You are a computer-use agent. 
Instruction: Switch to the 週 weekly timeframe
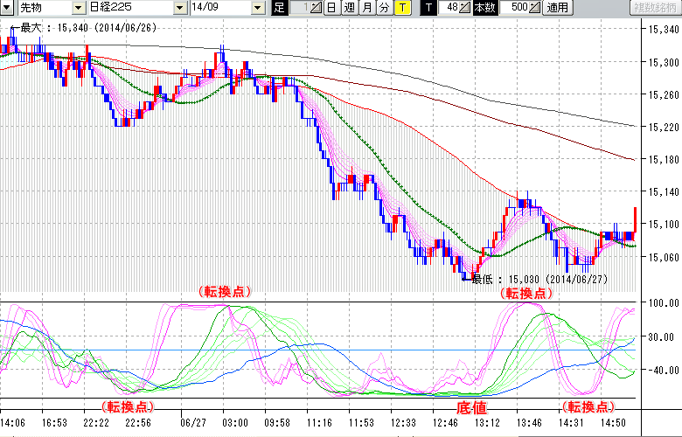[349, 8]
